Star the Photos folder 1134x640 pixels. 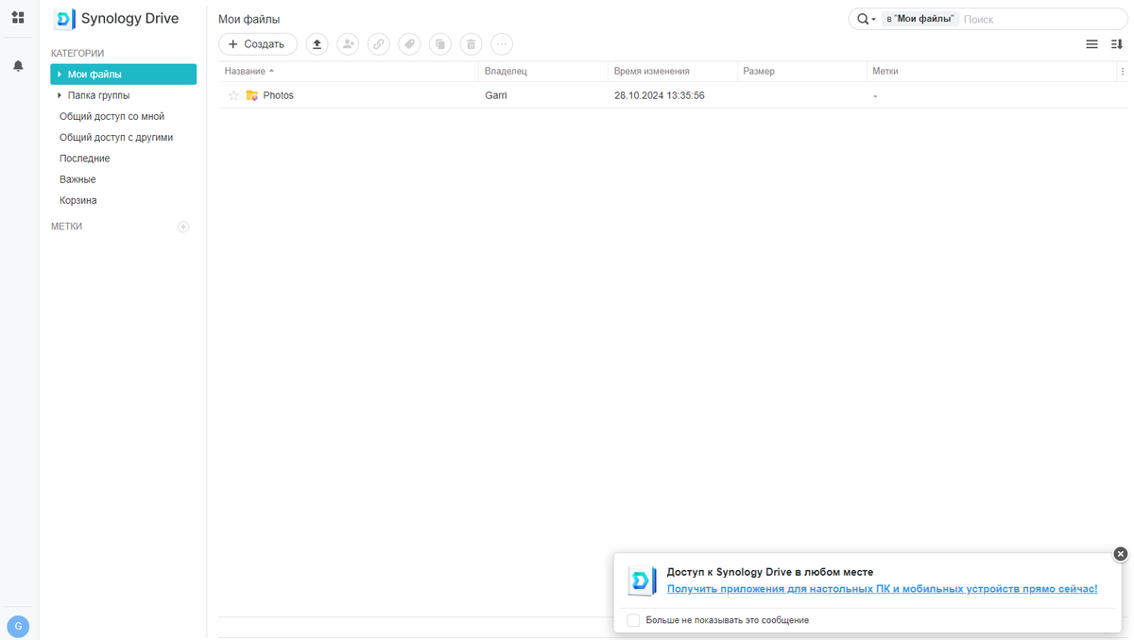[233, 95]
